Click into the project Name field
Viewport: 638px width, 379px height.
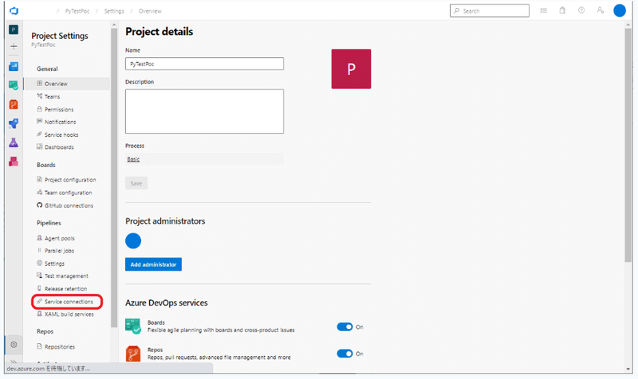205,64
